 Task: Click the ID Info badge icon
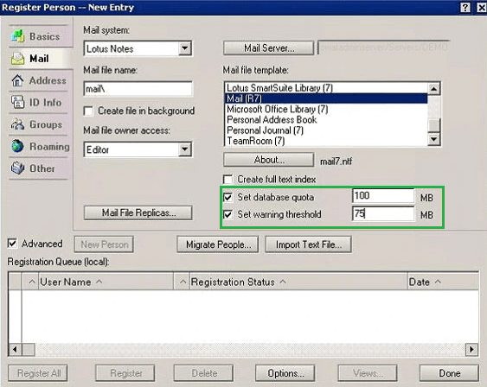coord(17,102)
